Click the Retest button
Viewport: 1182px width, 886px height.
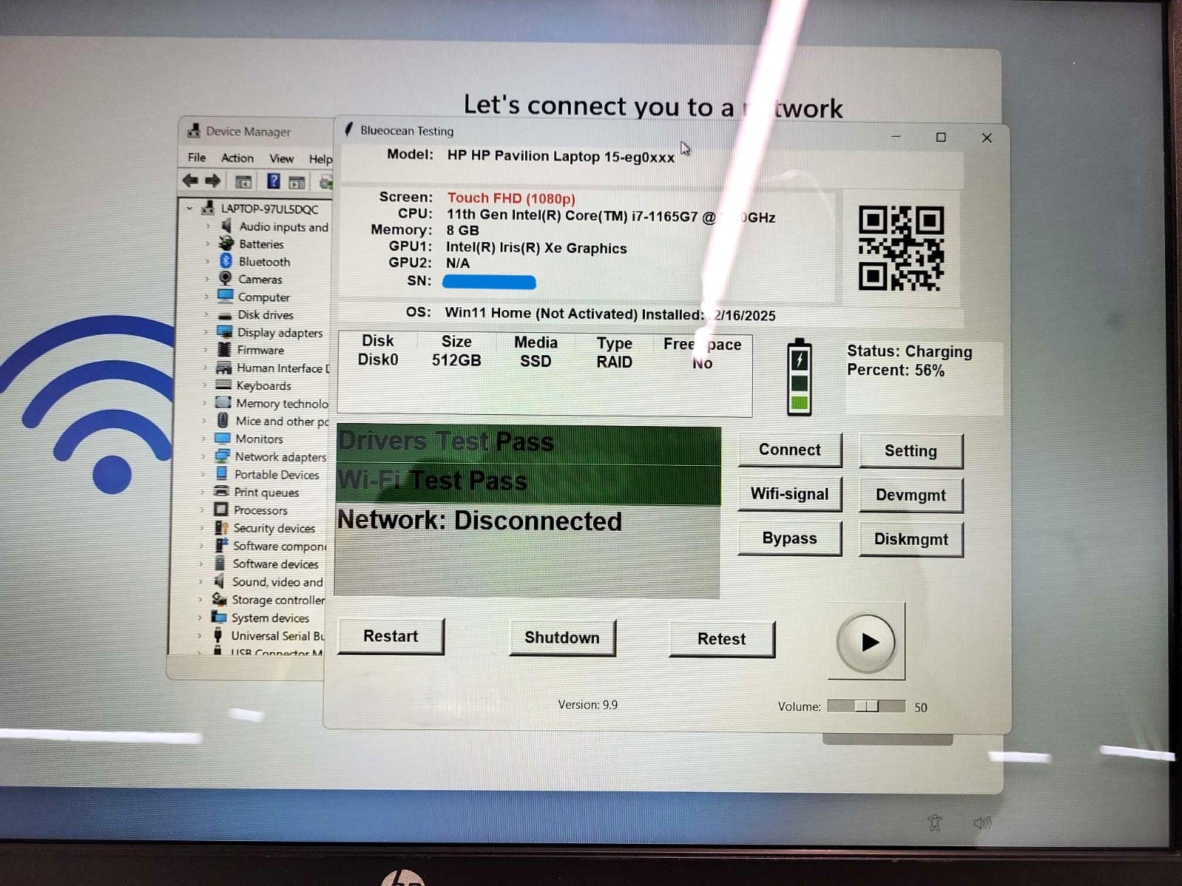pyautogui.click(x=722, y=639)
